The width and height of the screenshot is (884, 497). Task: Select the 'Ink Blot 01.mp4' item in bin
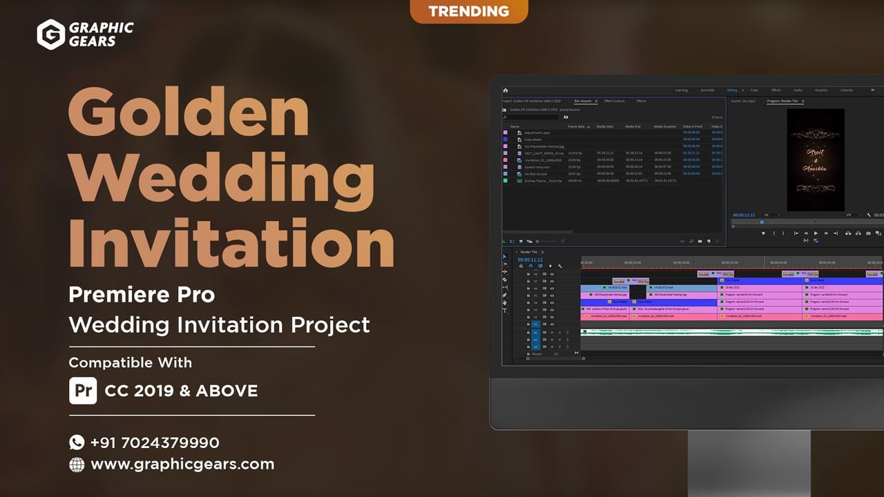(536, 173)
